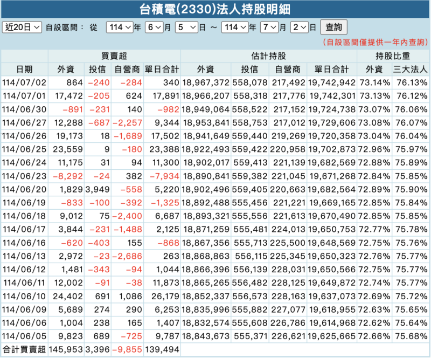Viewport: 431px width, 358px height.
Task: Click foreign ratio 73.14%
Action: (x=375, y=82)
